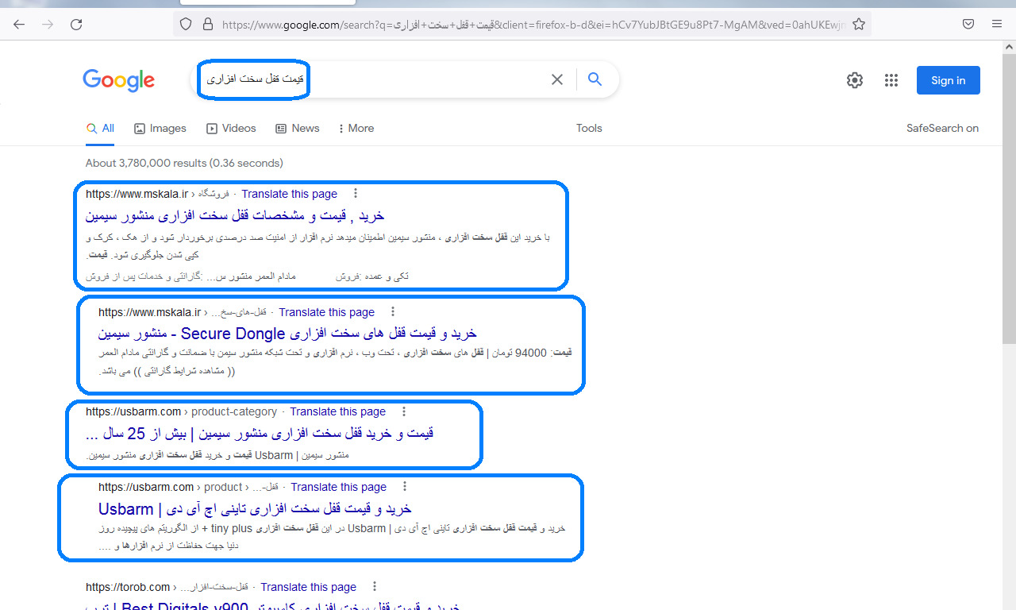This screenshot has width=1016, height=610.
Task: Click the https://torob.com result URL
Action: [x=128, y=587]
